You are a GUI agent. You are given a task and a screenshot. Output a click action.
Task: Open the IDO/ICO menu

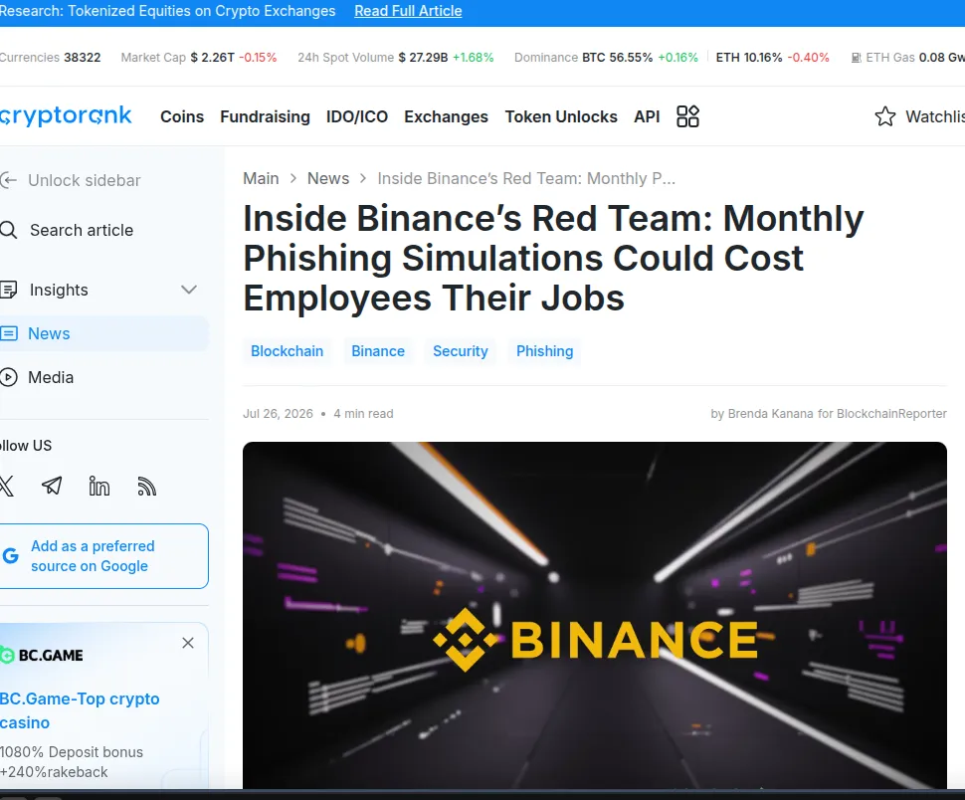pos(357,117)
